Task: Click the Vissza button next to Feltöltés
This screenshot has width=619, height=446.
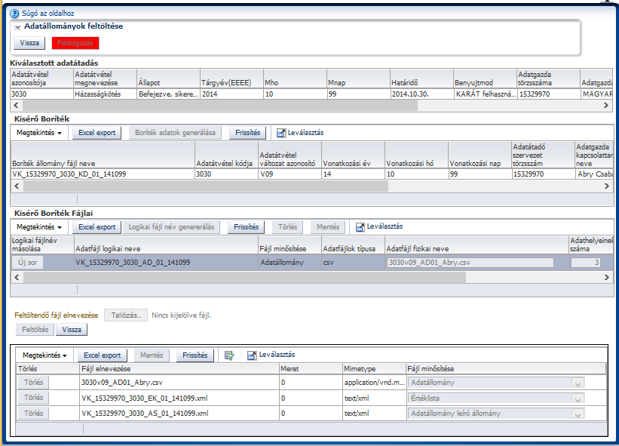Action: point(72,330)
